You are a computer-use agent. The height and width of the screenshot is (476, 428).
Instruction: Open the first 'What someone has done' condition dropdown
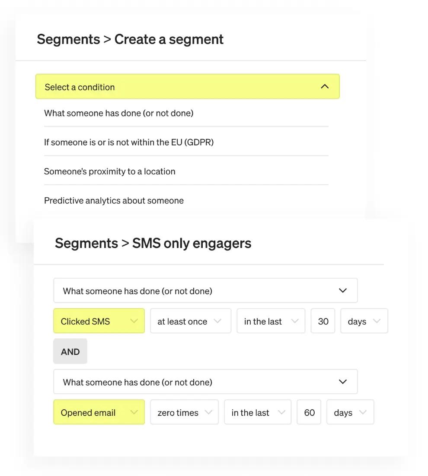(205, 291)
